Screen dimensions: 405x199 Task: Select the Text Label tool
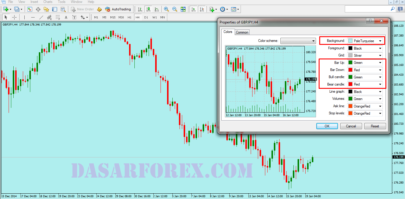(x=74, y=17)
